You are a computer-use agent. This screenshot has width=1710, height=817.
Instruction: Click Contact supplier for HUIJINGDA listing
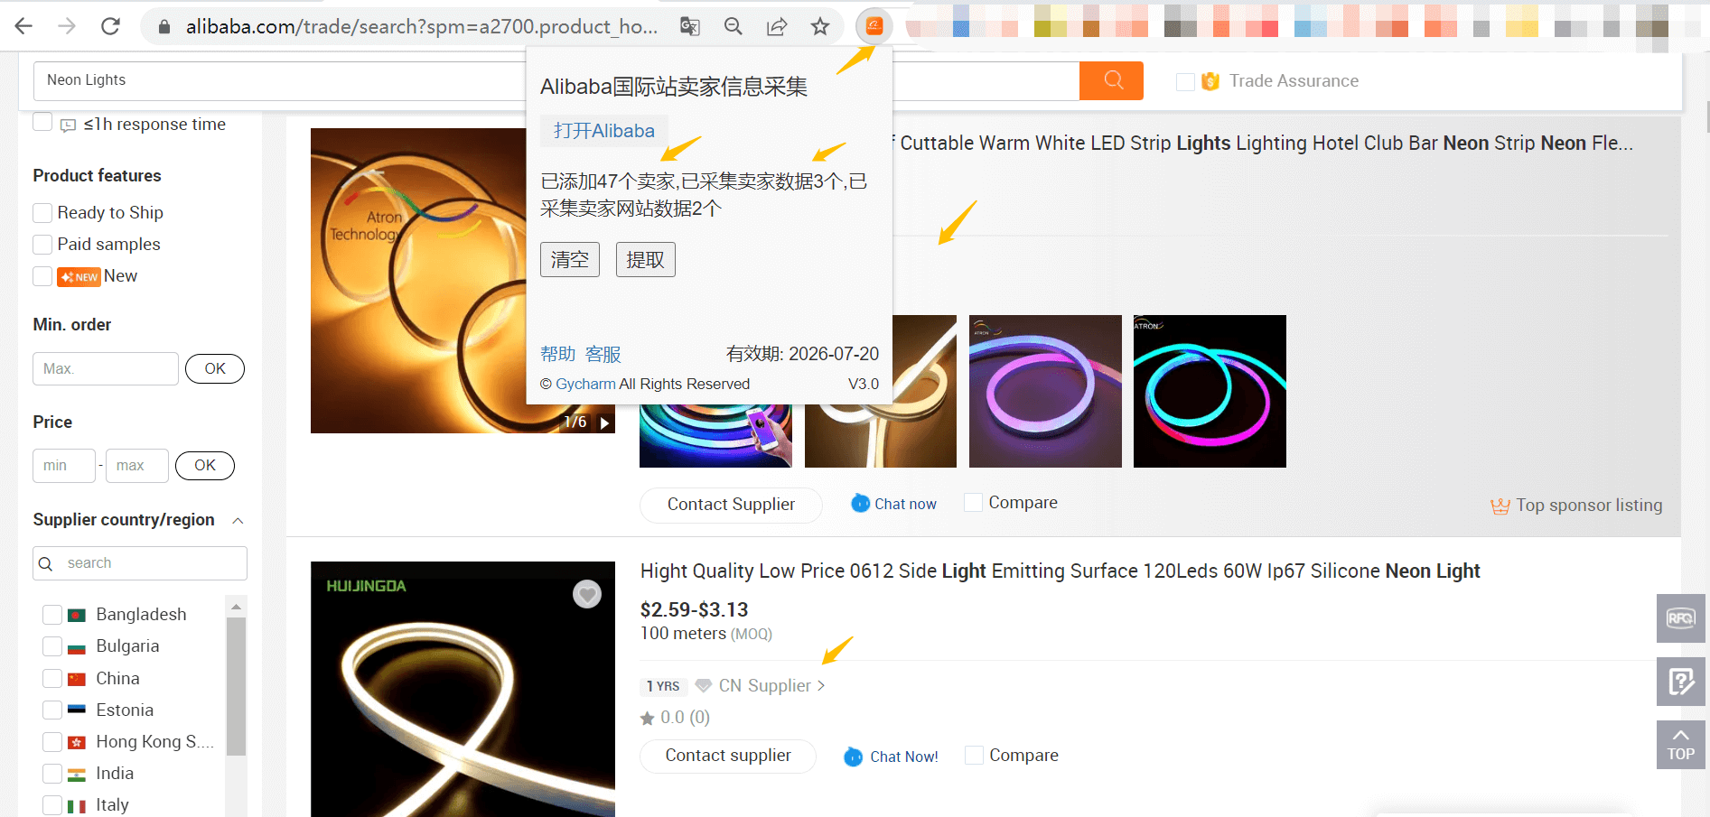(x=728, y=756)
